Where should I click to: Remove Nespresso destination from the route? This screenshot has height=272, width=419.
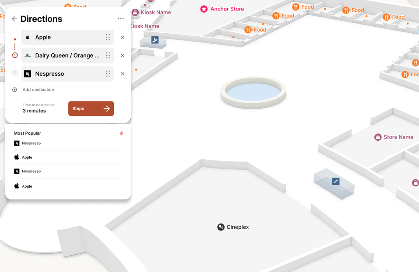point(123,74)
